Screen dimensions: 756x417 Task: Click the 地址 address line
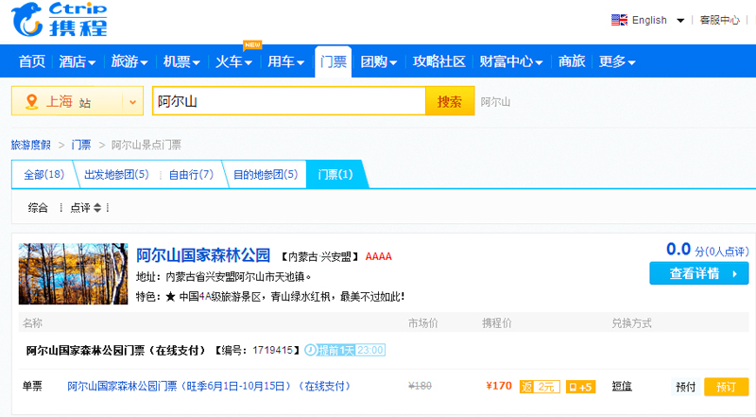coord(223,277)
